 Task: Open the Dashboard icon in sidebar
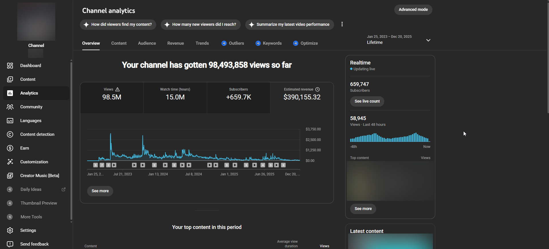pos(10,66)
